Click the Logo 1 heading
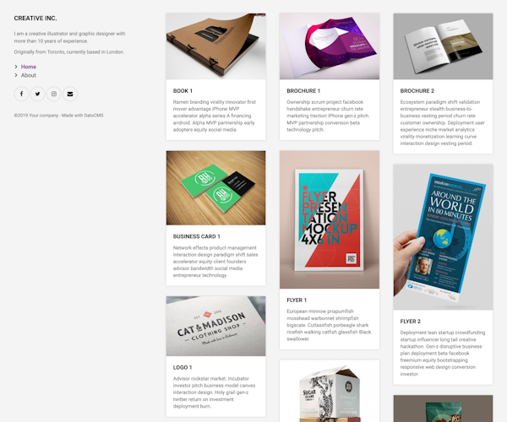 coord(183,367)
